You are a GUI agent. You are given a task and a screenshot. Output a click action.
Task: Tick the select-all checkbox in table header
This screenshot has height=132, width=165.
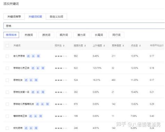[x=7, y=46]
